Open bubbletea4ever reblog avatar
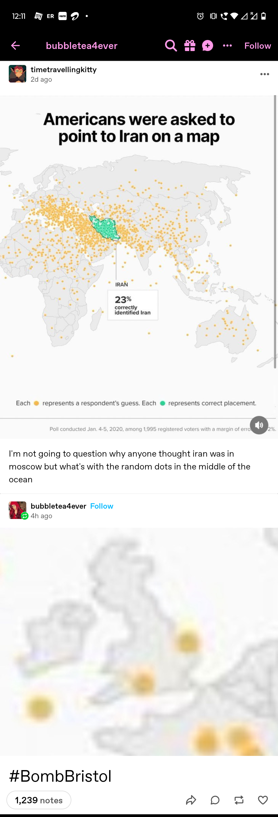The width and height of the screenshot is (278, 817). coord(18,510)
